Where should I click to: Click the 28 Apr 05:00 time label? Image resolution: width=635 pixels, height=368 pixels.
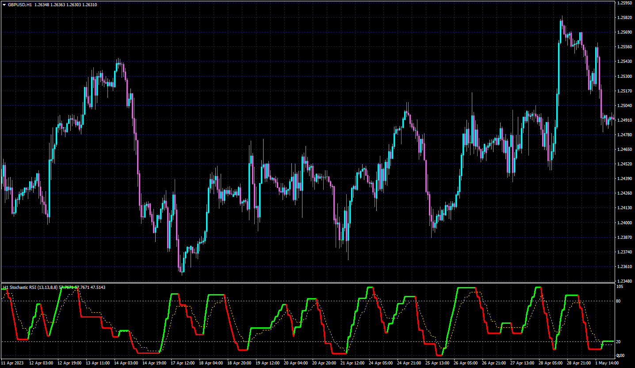click(x=551, y=363)
